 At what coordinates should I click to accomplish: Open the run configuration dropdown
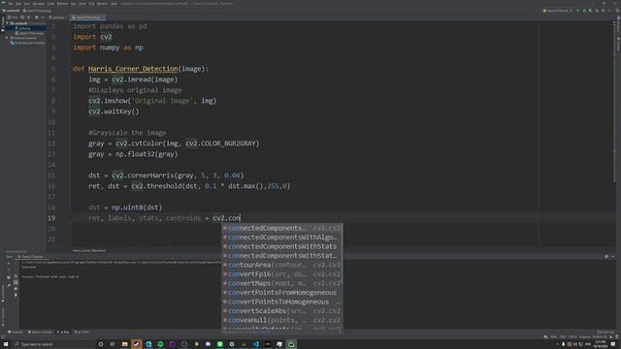coord(557,11)
